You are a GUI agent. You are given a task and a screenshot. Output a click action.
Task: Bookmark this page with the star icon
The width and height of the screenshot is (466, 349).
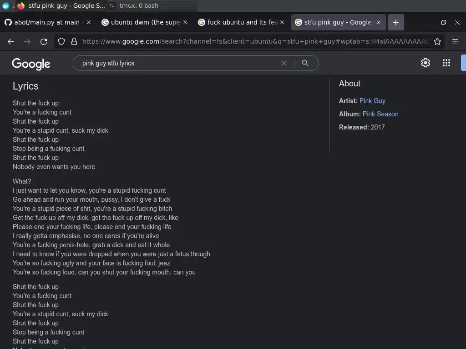coord(437,41)
